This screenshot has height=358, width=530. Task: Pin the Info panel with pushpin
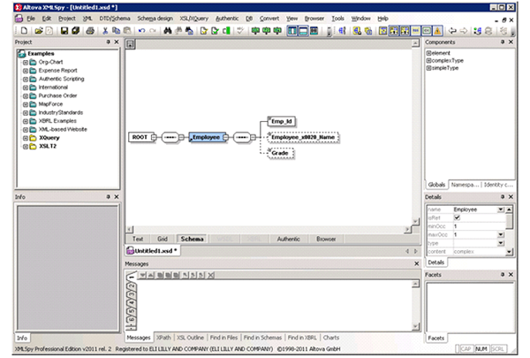[108, 196]
